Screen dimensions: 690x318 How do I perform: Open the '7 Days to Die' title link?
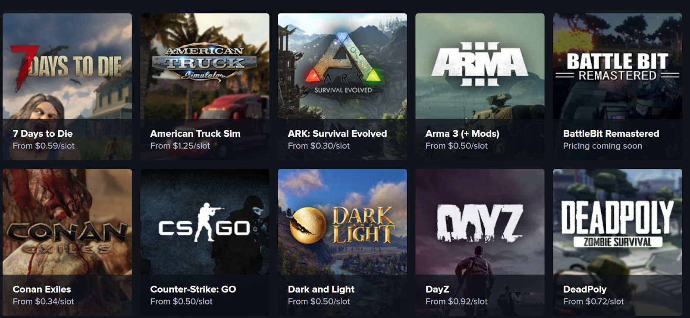(43, 134)
